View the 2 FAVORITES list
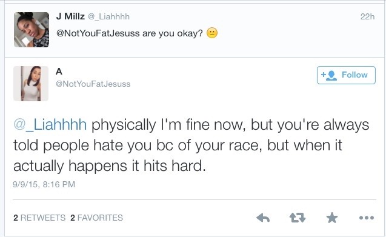 (x=96, y=218)
